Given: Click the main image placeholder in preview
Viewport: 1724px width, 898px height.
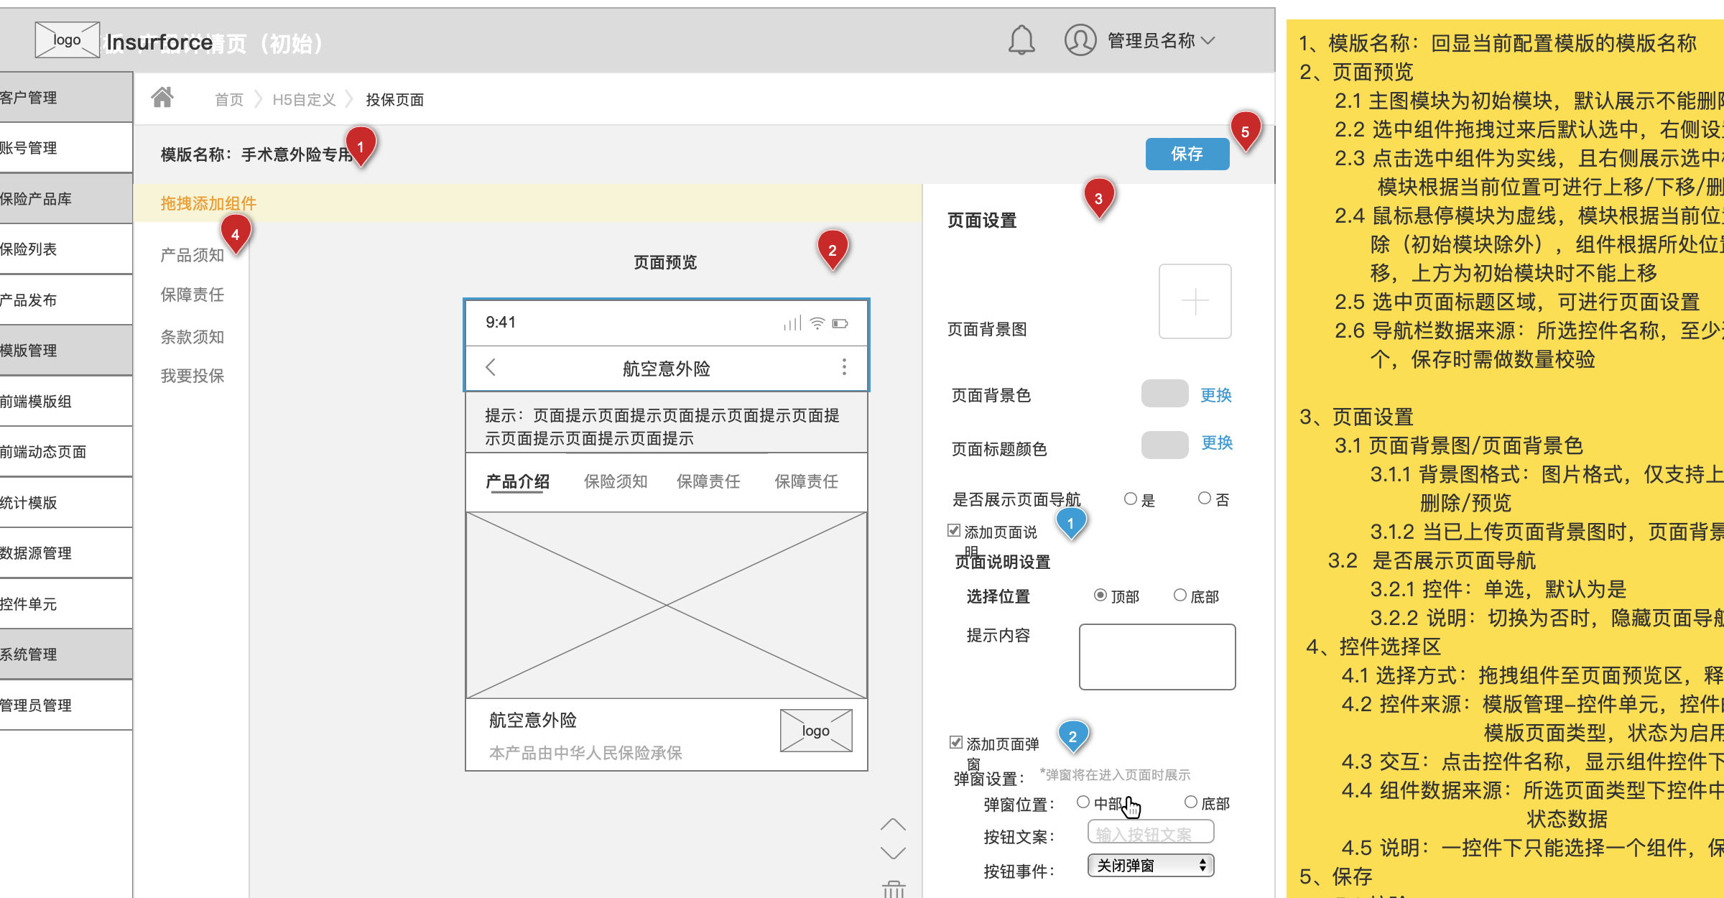Looking at the screenshot, I should 666,605.
